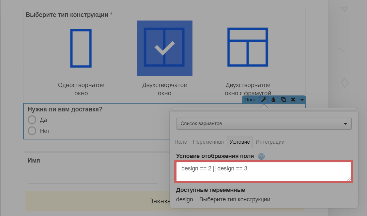Open field settings wrench icon
Image resolution: width=367 pixels, height=216 pixels.
(x=264, y=100)
